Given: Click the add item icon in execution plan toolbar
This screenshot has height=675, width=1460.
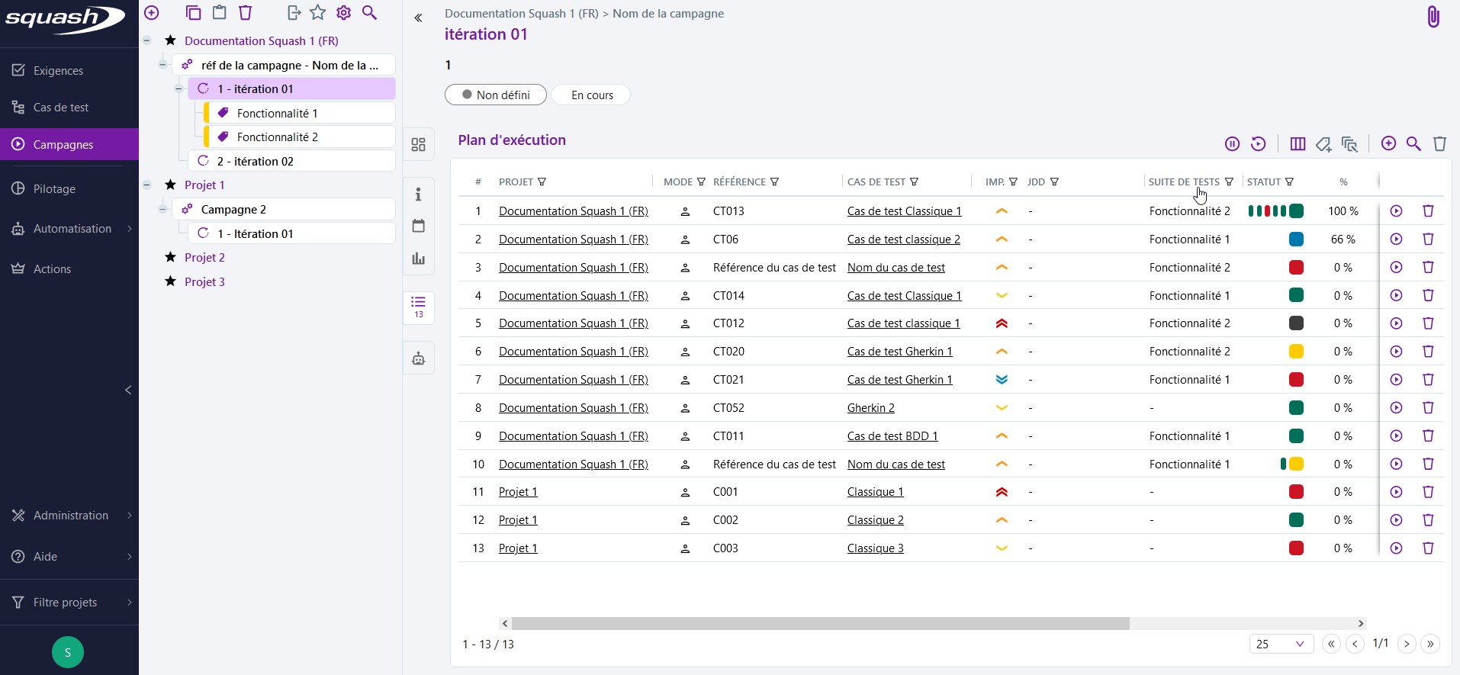Looking at the screenshot, I should 1388,143.
